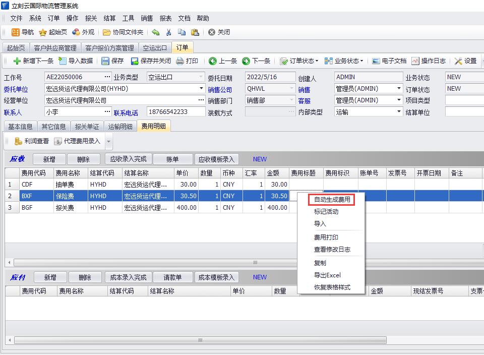Switch to the 运输明细 tab
The height and width of the screenshot is (355, 484).
coord(120,127)
